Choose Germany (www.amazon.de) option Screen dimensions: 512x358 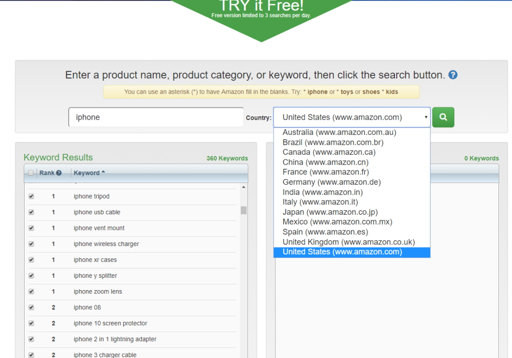click(331, 182)
